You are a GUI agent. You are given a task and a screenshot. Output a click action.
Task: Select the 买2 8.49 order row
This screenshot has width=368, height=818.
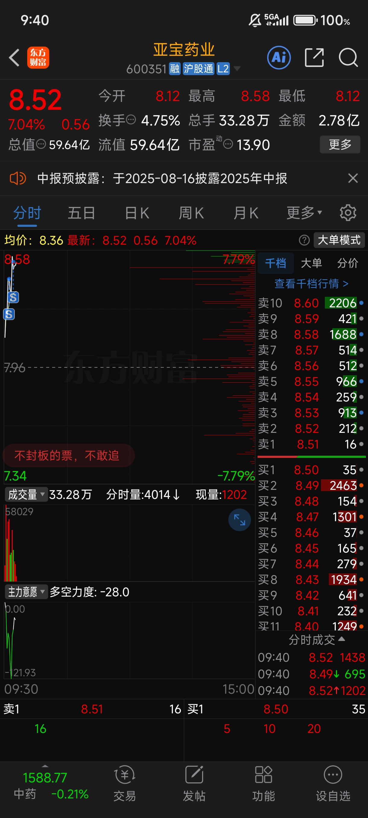311,486
